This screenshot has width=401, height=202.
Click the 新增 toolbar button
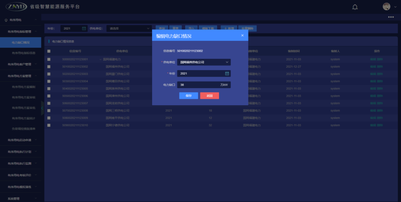(x=229, y=28)
